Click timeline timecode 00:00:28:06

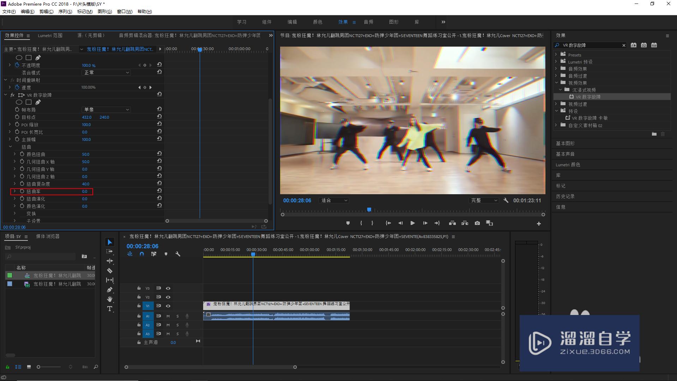(143, 246)
